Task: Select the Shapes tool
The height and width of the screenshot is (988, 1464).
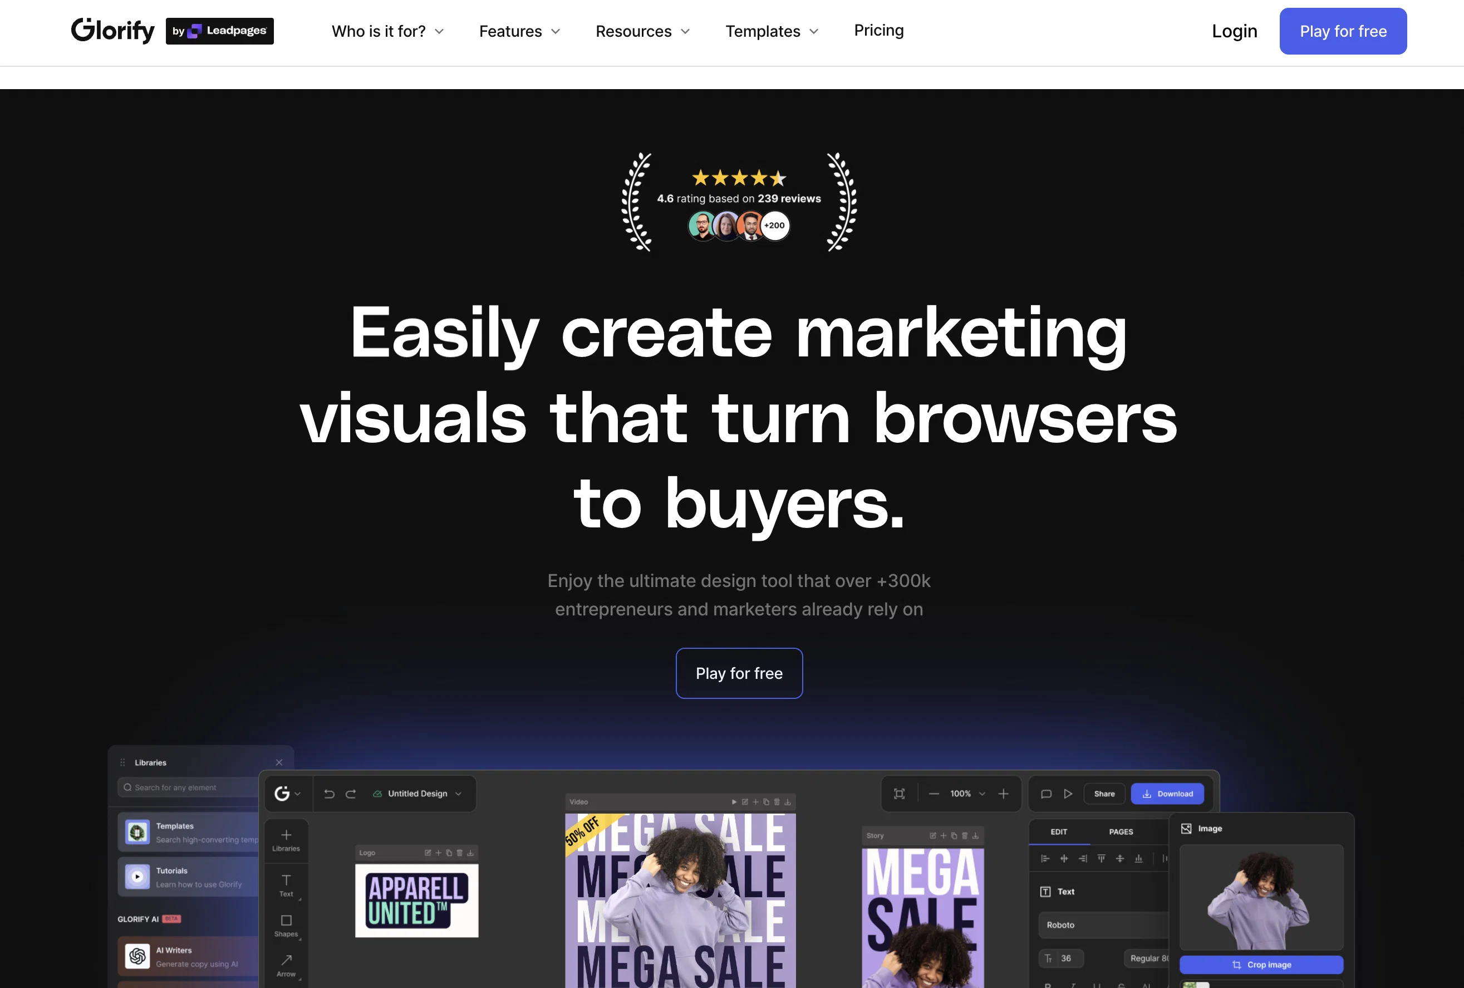Action: click(x=286, y=926)
